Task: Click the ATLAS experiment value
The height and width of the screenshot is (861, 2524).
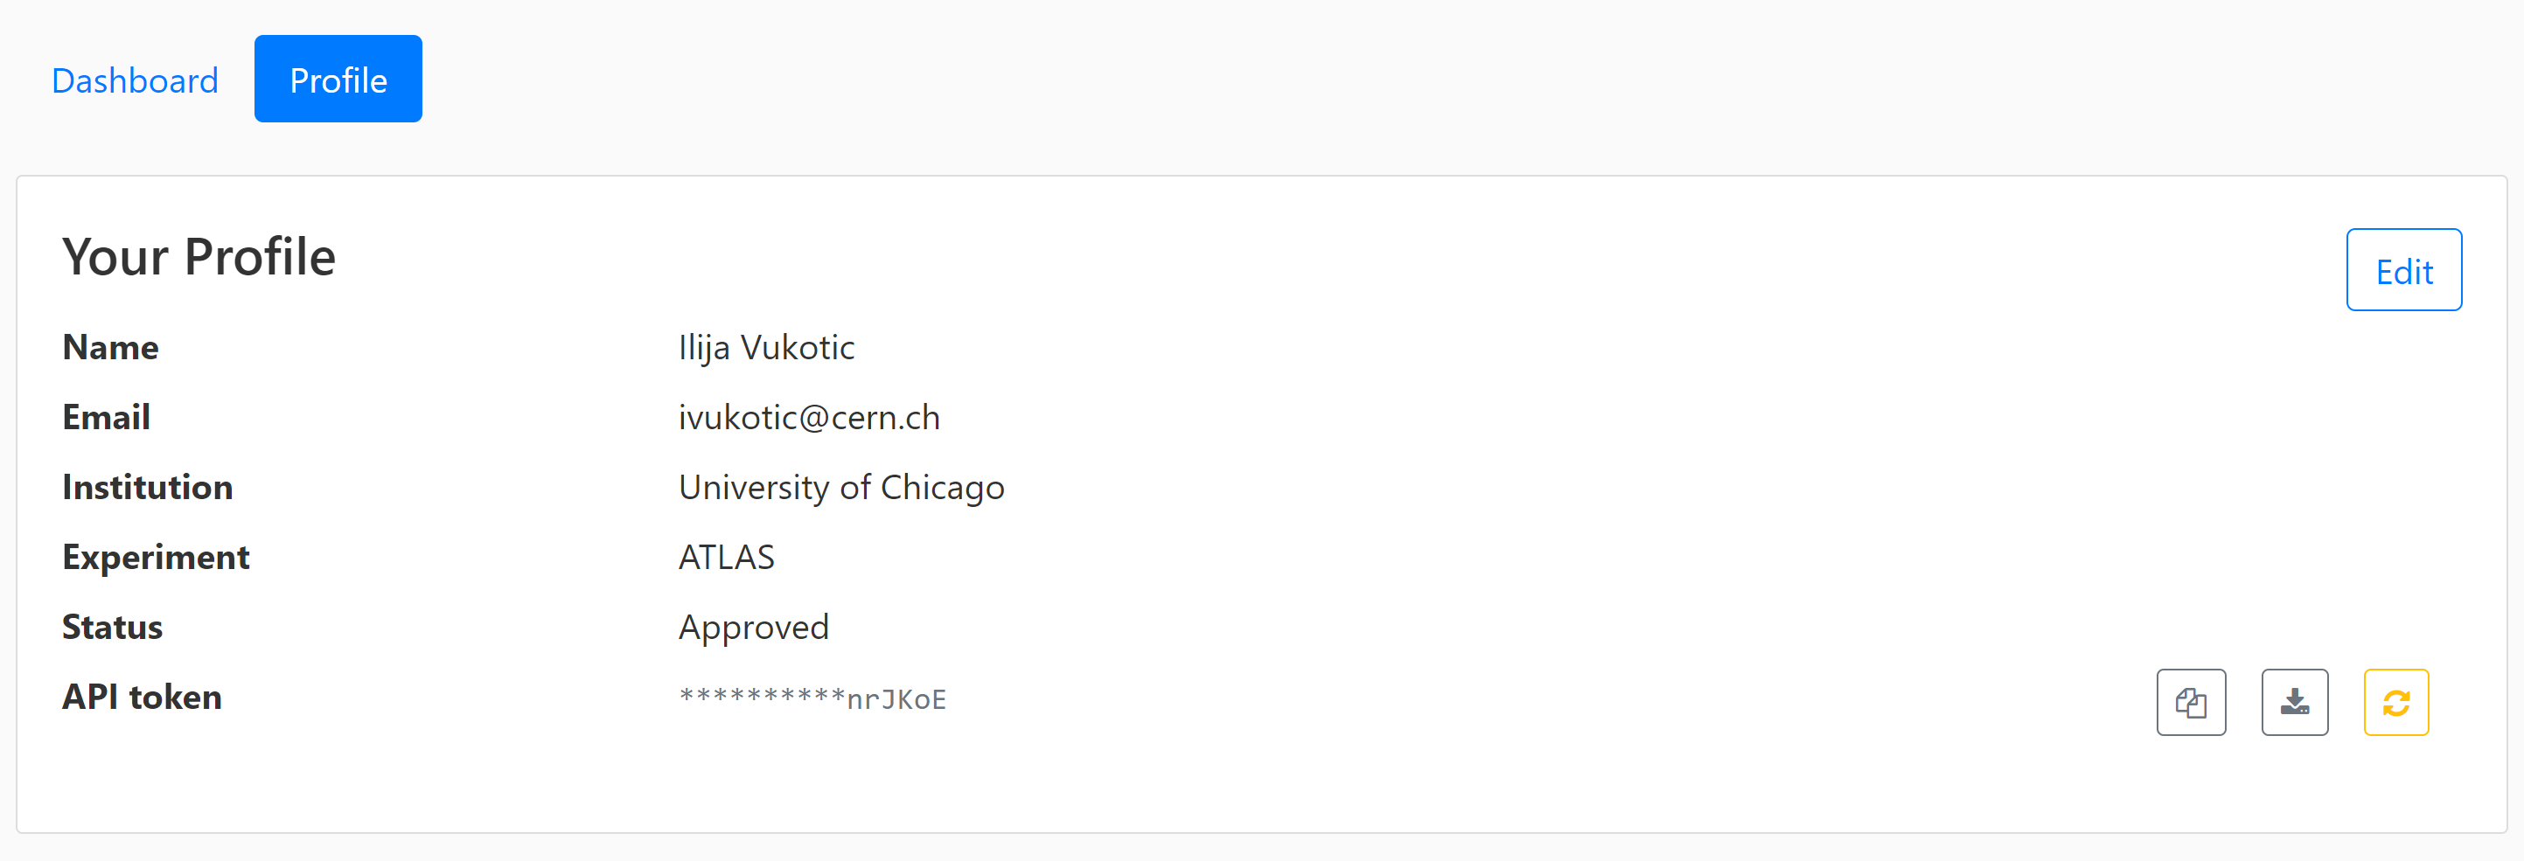Action: click(x=726, y=558)
